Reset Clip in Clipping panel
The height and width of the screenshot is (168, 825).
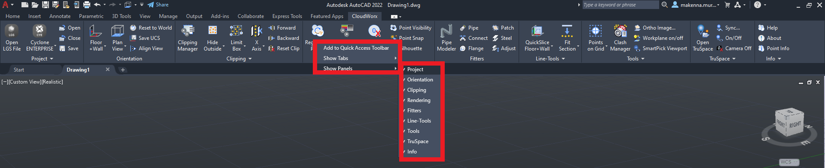tap(284, 48)
